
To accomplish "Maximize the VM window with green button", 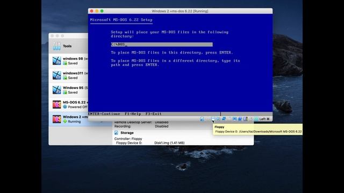I will 102,11.
